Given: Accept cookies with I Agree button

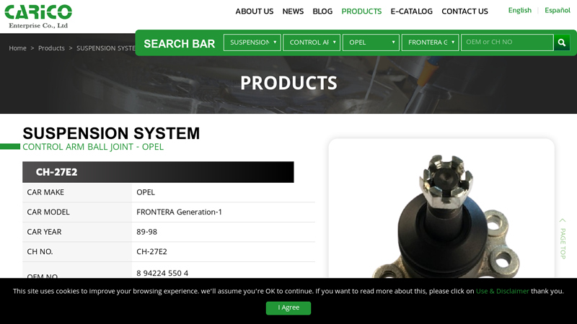Looking at the screenshot, I should click(288, 308).
